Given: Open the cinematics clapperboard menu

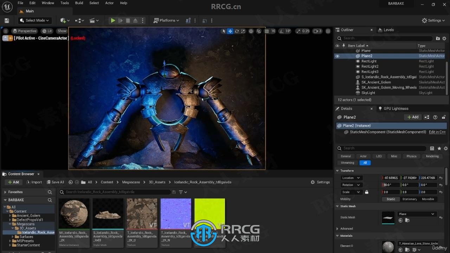Looking at the screenshot, I should (94, 20).
